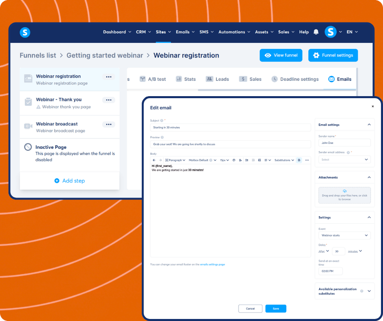Open the EN language selector
The width and height of the screenshot is (383, 321).
point(352,32)
